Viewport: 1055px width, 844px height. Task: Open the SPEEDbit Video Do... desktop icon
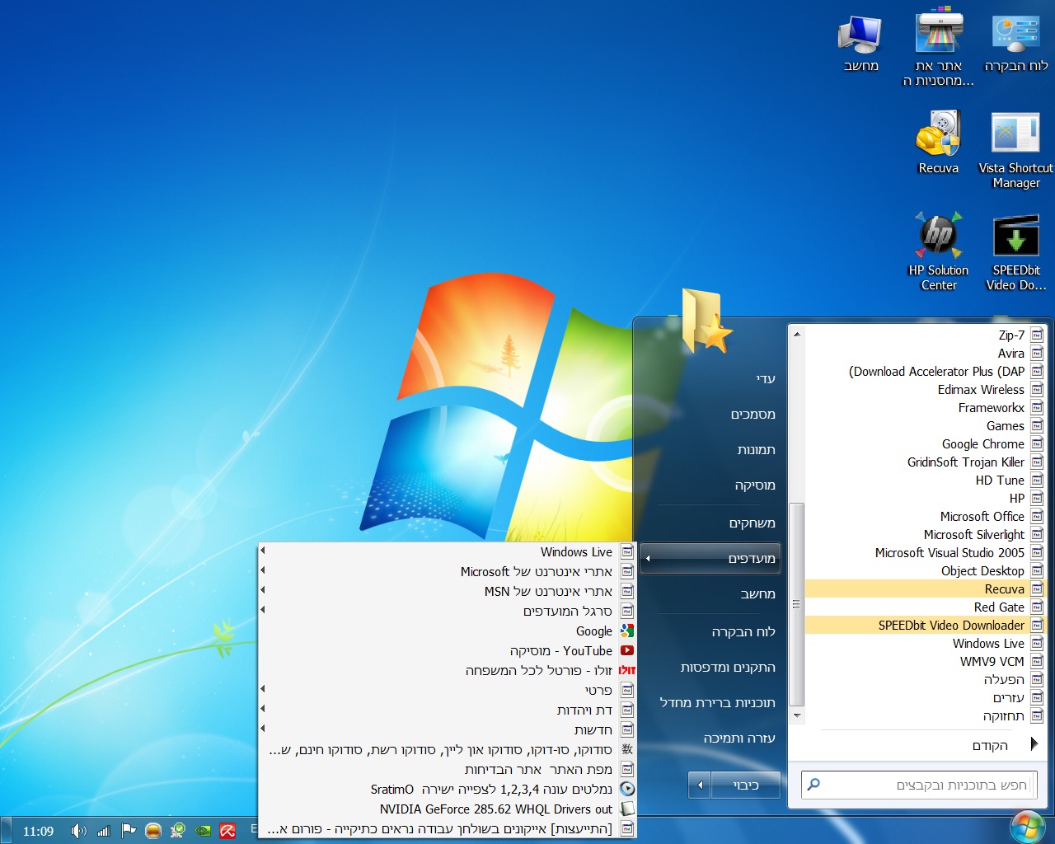click(x=1016, y=252)
